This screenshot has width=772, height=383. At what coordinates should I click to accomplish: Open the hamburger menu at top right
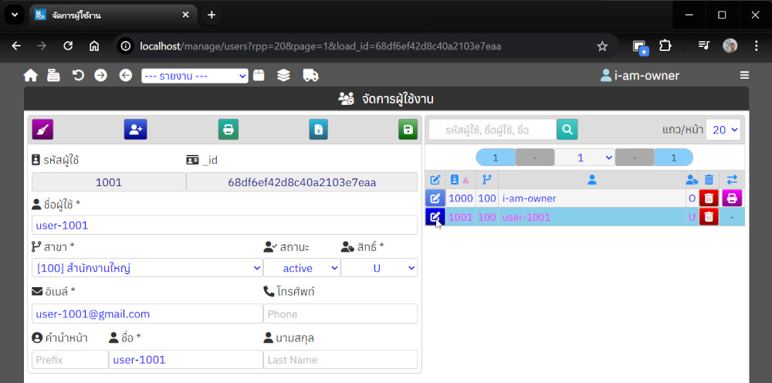pyautogui.click(x=744, y=75)
